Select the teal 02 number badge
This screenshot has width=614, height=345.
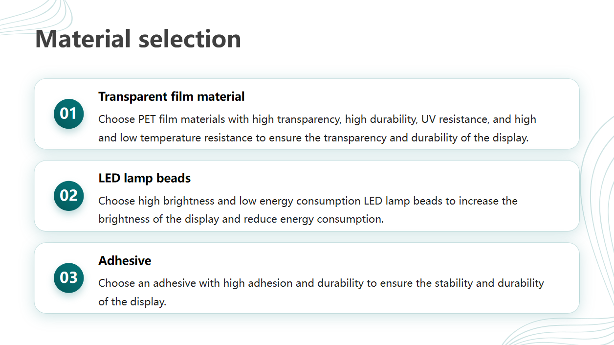tap(68, 196)
